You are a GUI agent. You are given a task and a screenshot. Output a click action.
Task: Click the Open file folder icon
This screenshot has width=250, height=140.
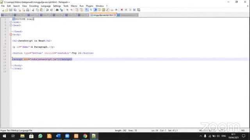pyautogui.click(x=7, y=10)
